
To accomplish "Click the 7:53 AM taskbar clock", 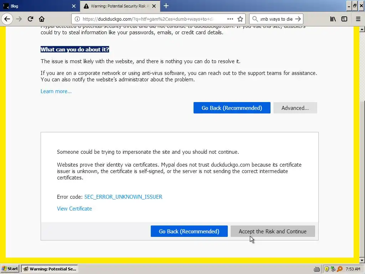I will tap(353, 269).
